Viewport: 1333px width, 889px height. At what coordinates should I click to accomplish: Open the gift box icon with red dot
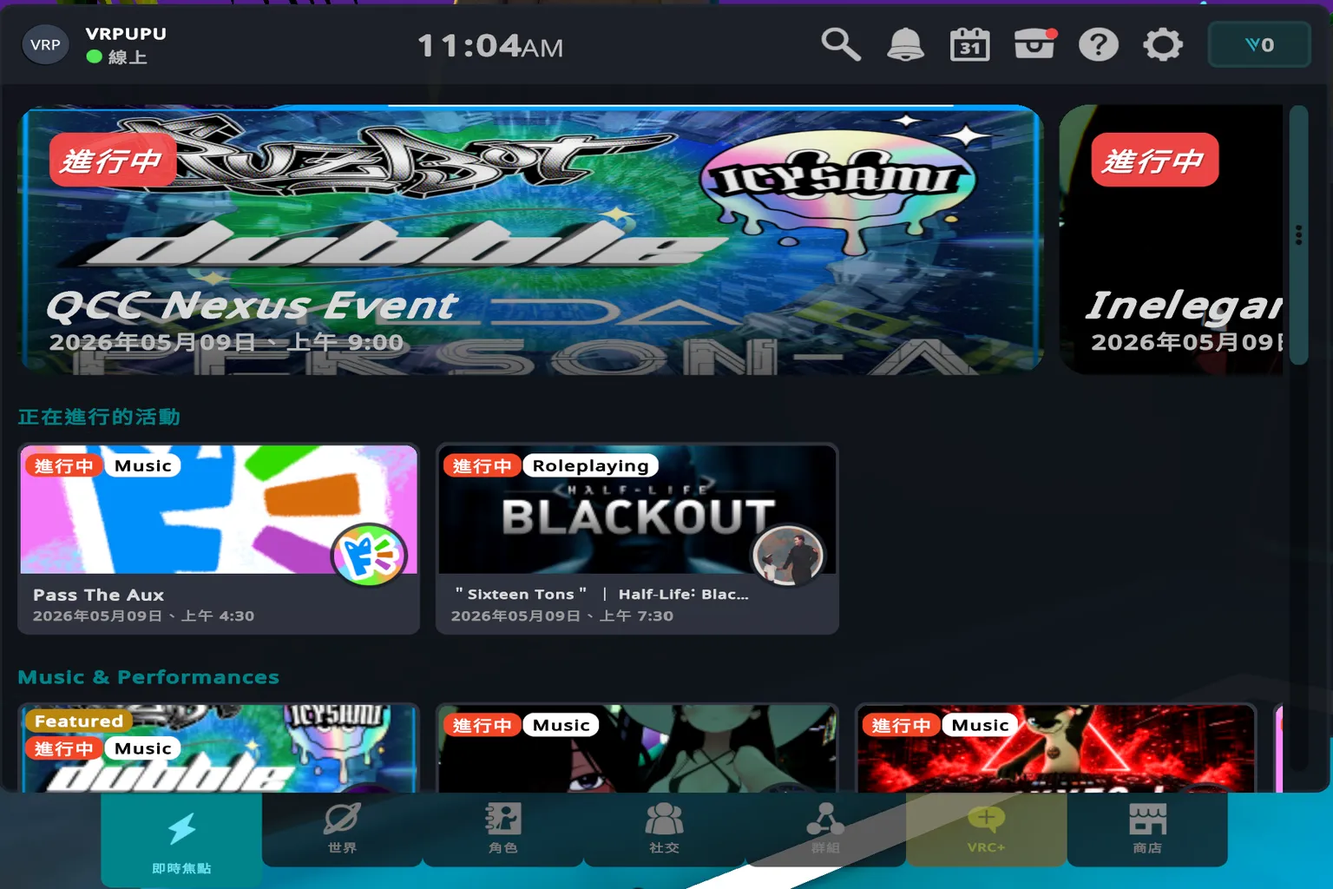pyautogui.click(x=1034, y=43)
